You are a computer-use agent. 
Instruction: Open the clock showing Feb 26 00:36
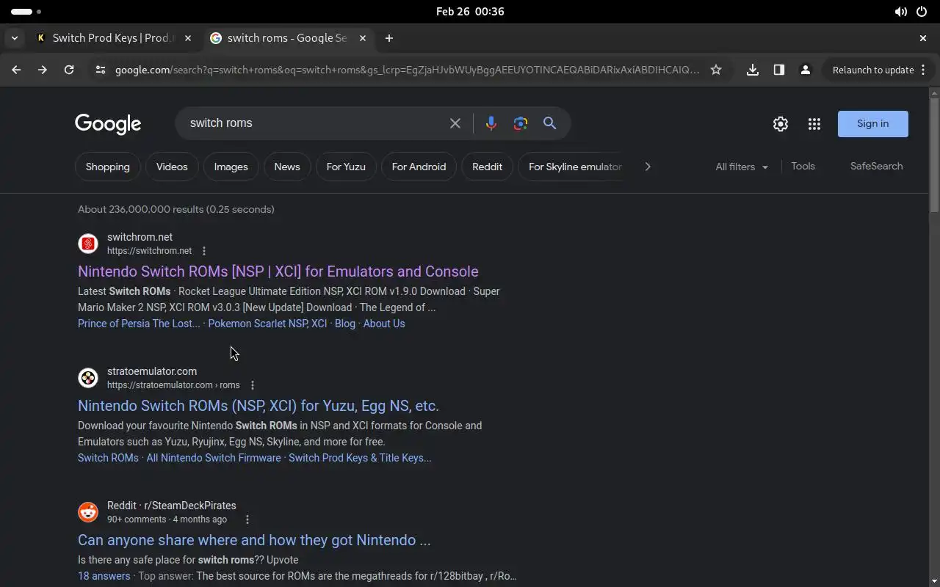[x=470, y=12]
